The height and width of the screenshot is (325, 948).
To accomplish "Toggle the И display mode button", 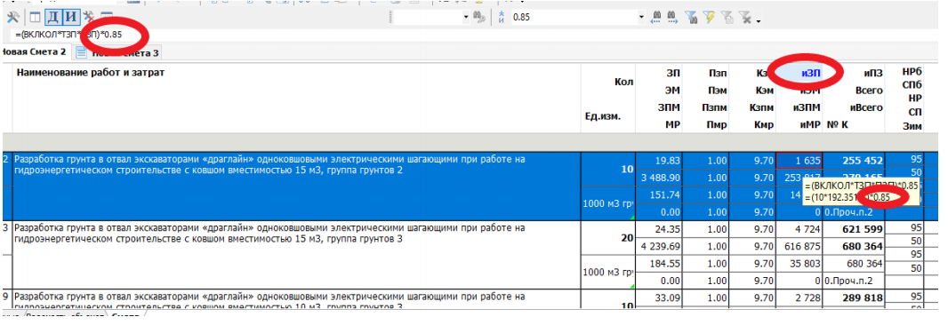I will point(70,17).
